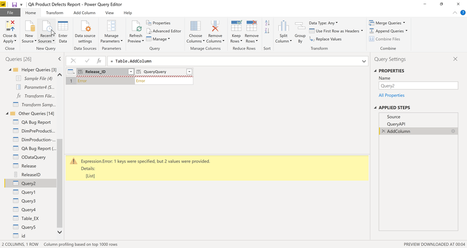The image size is (467, 248).
Task: Click the query Name input field
Action: pyautogui.click(x=418, y=86)
